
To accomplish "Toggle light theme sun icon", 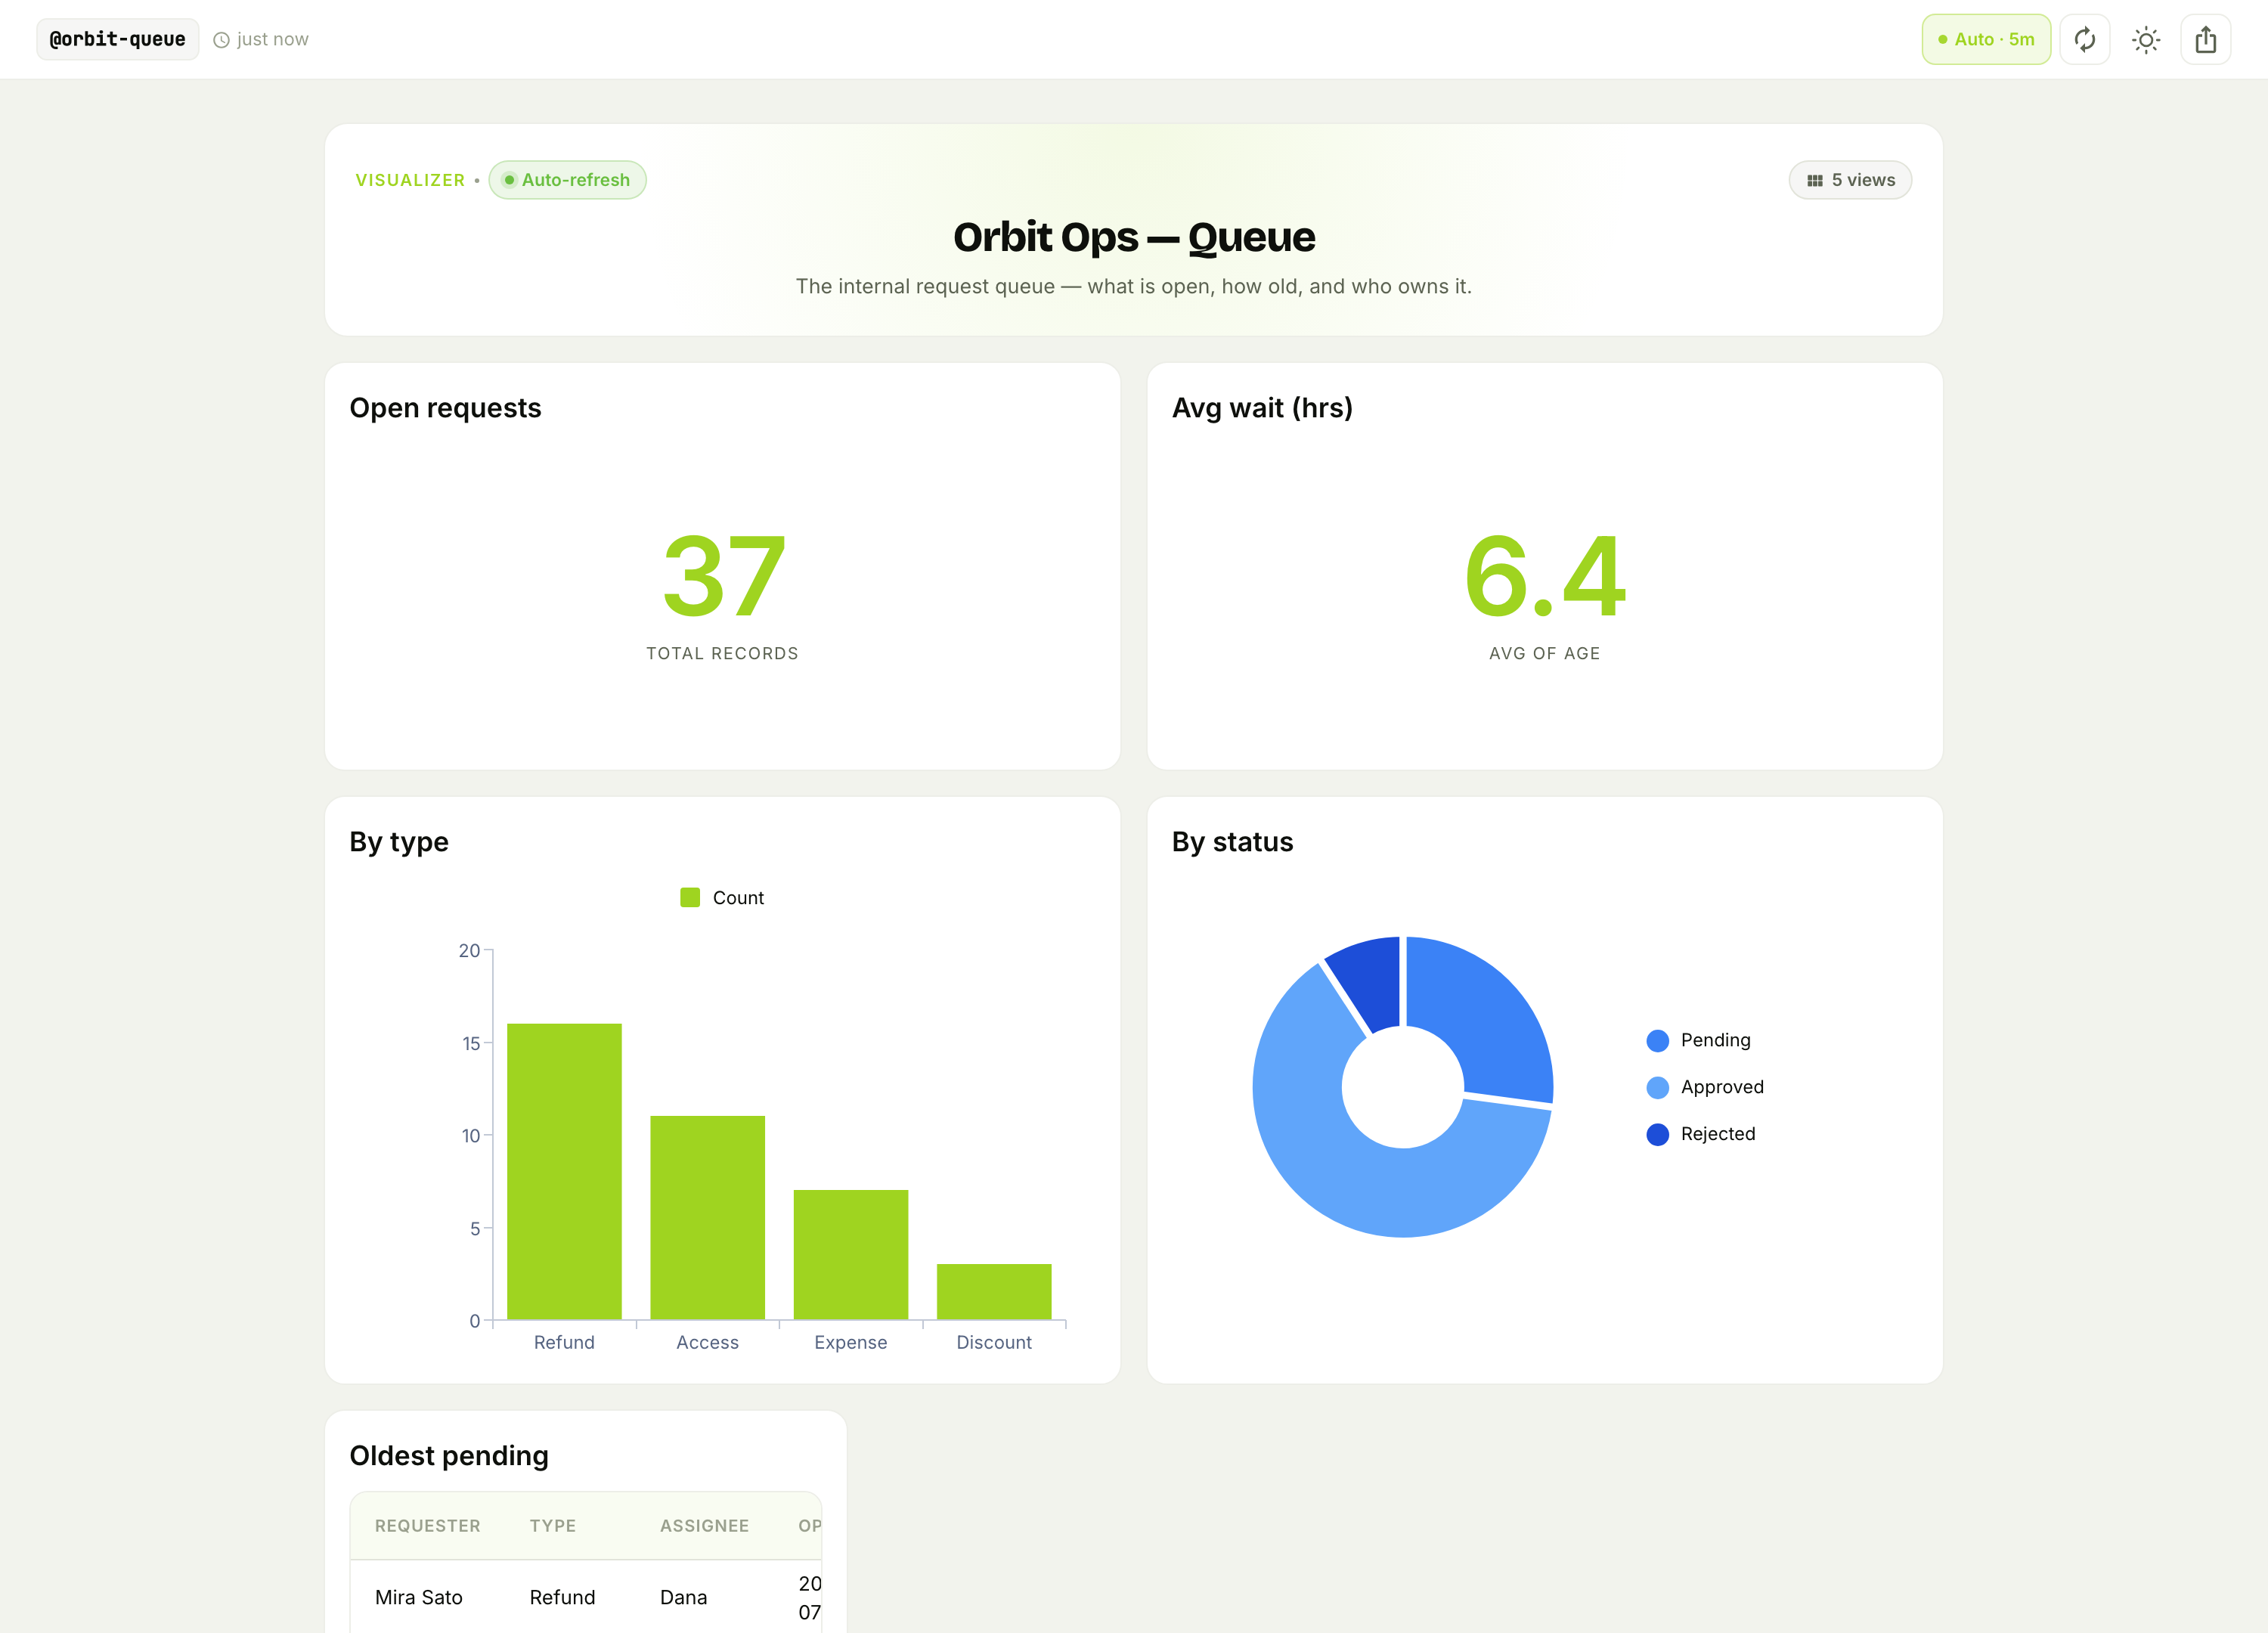I will tap(2145, 40).
